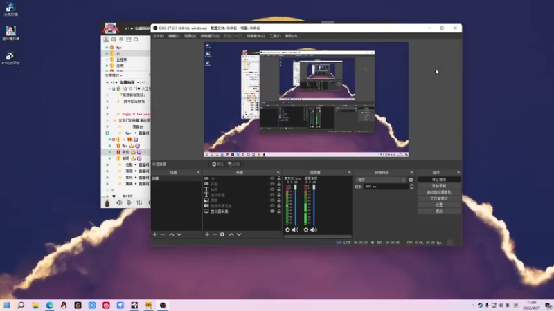Click the transition duration input field
This screenshot has width=554, height=311.
(386, 187)
